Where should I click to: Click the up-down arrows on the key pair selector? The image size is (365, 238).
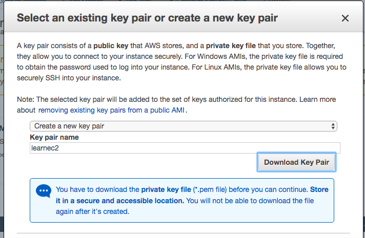tap(333, 126)
